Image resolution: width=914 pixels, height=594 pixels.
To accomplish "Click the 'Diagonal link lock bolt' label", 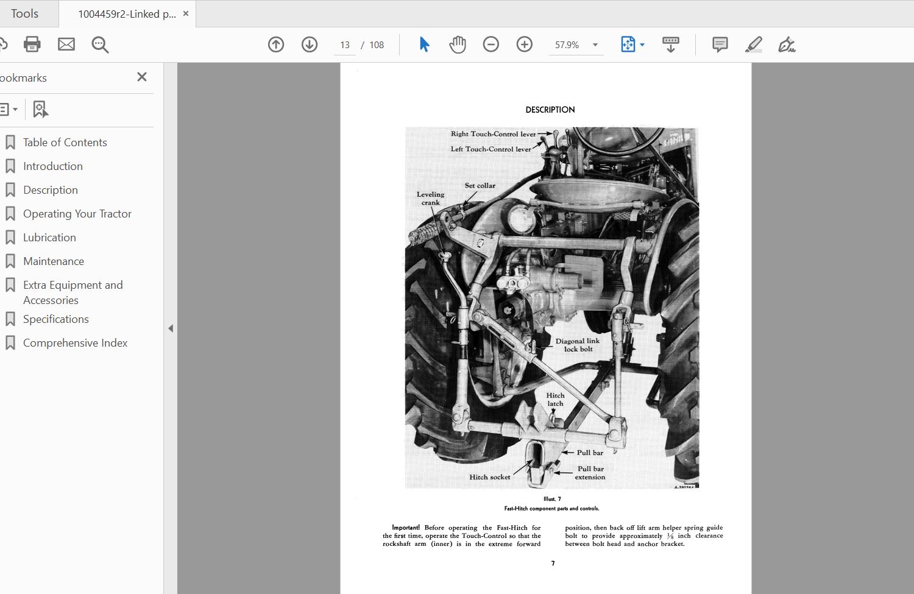I will pyautogui.click(x=578, y=345).
